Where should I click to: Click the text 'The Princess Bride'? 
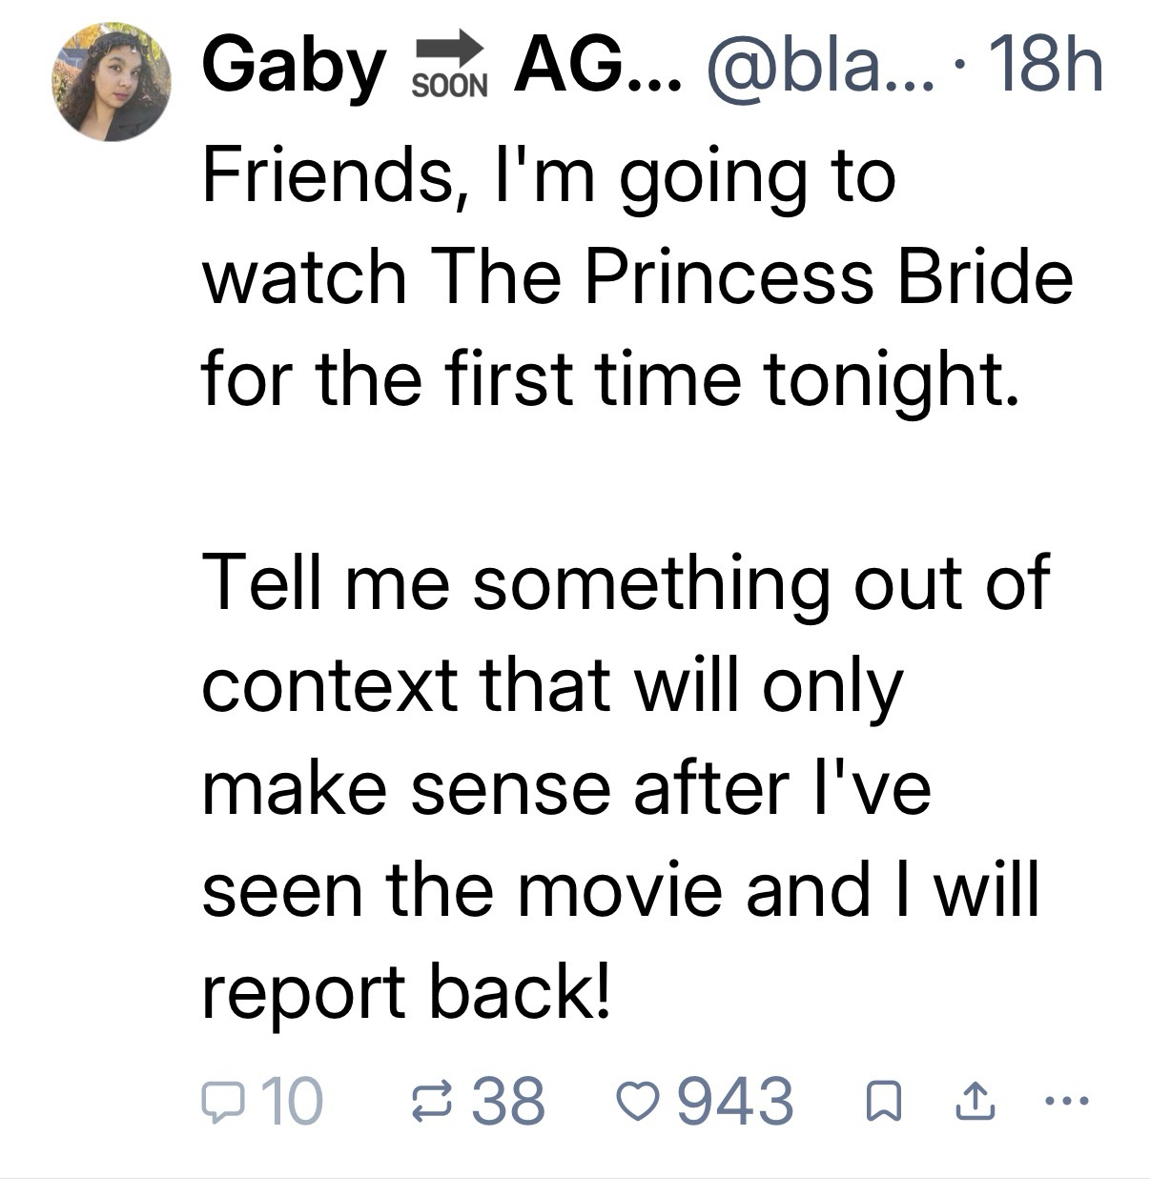pyautogui.click(x=752, y=276)
